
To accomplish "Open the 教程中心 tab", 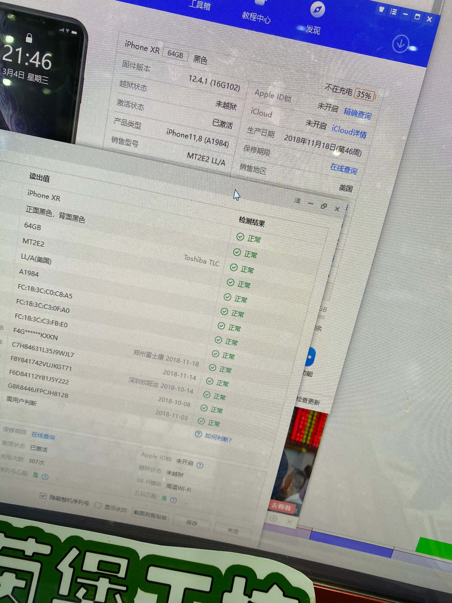I will 256,17.
